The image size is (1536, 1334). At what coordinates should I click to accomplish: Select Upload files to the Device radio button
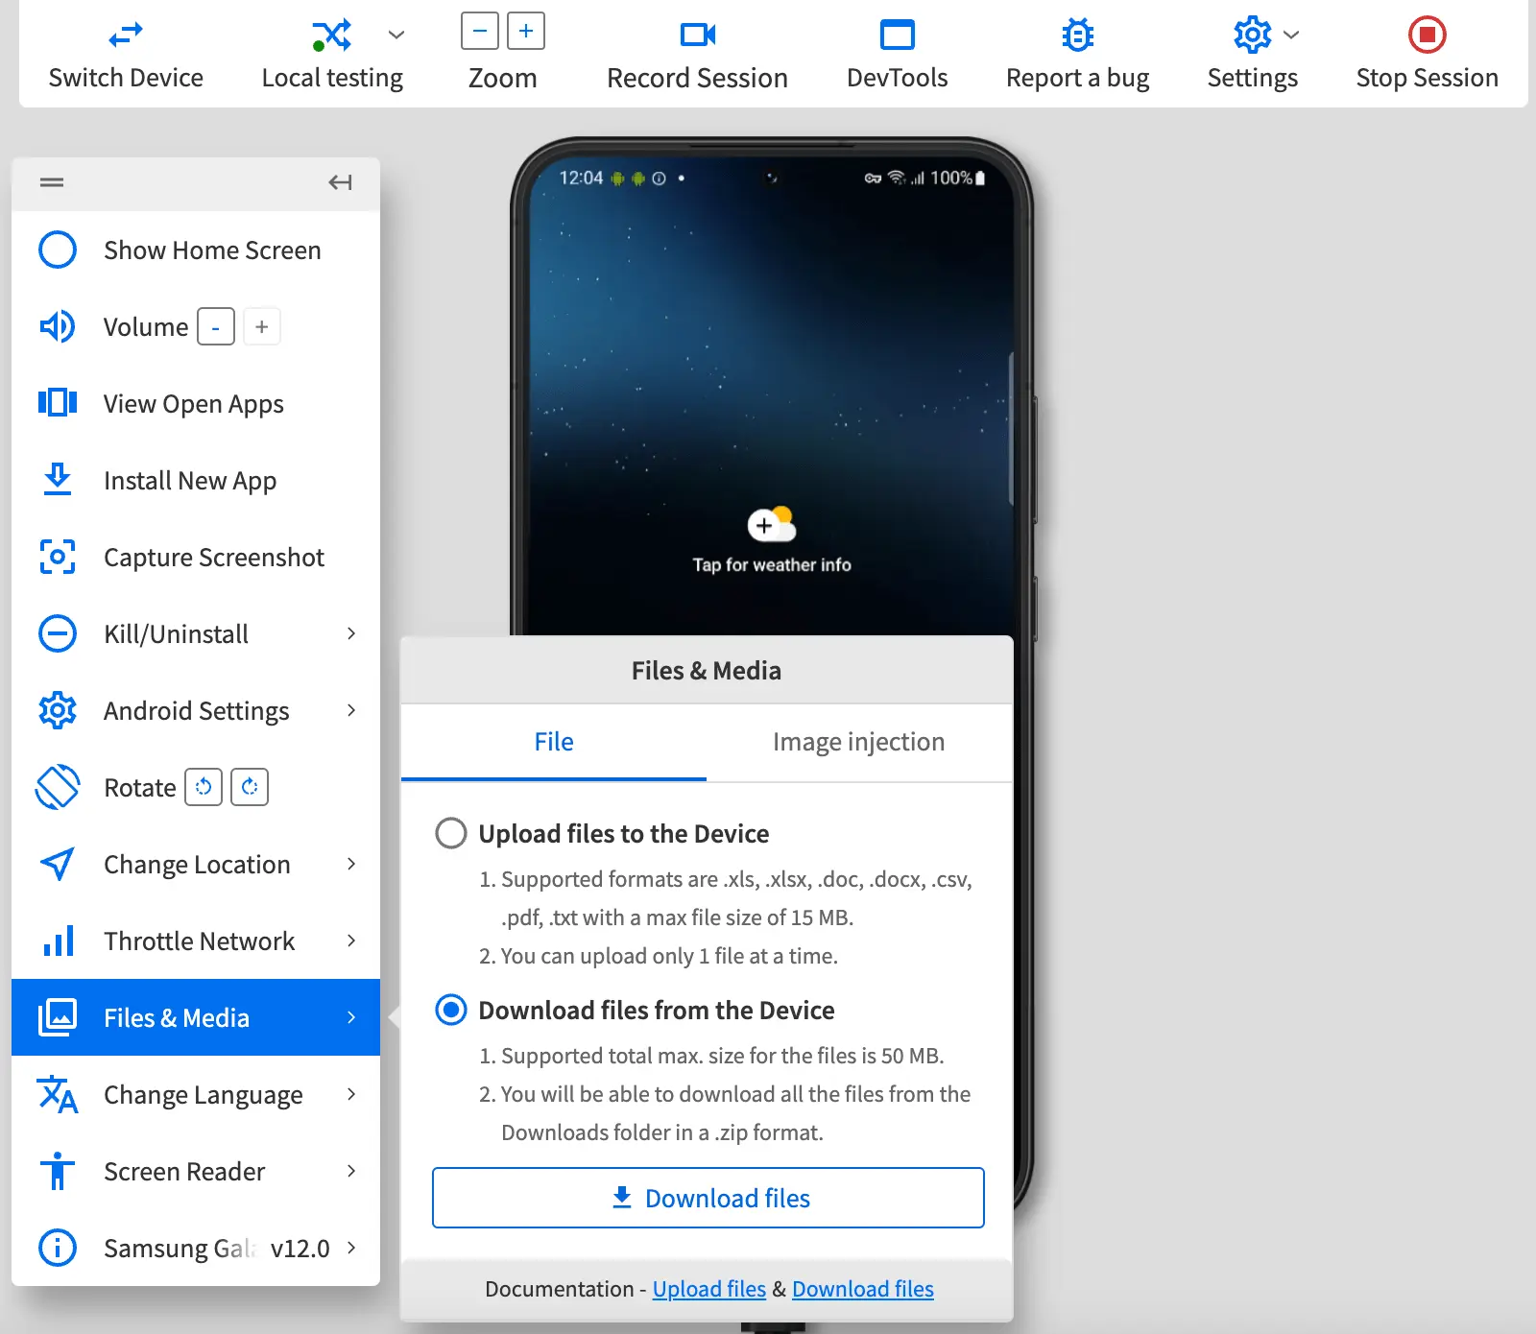point(451,833)
